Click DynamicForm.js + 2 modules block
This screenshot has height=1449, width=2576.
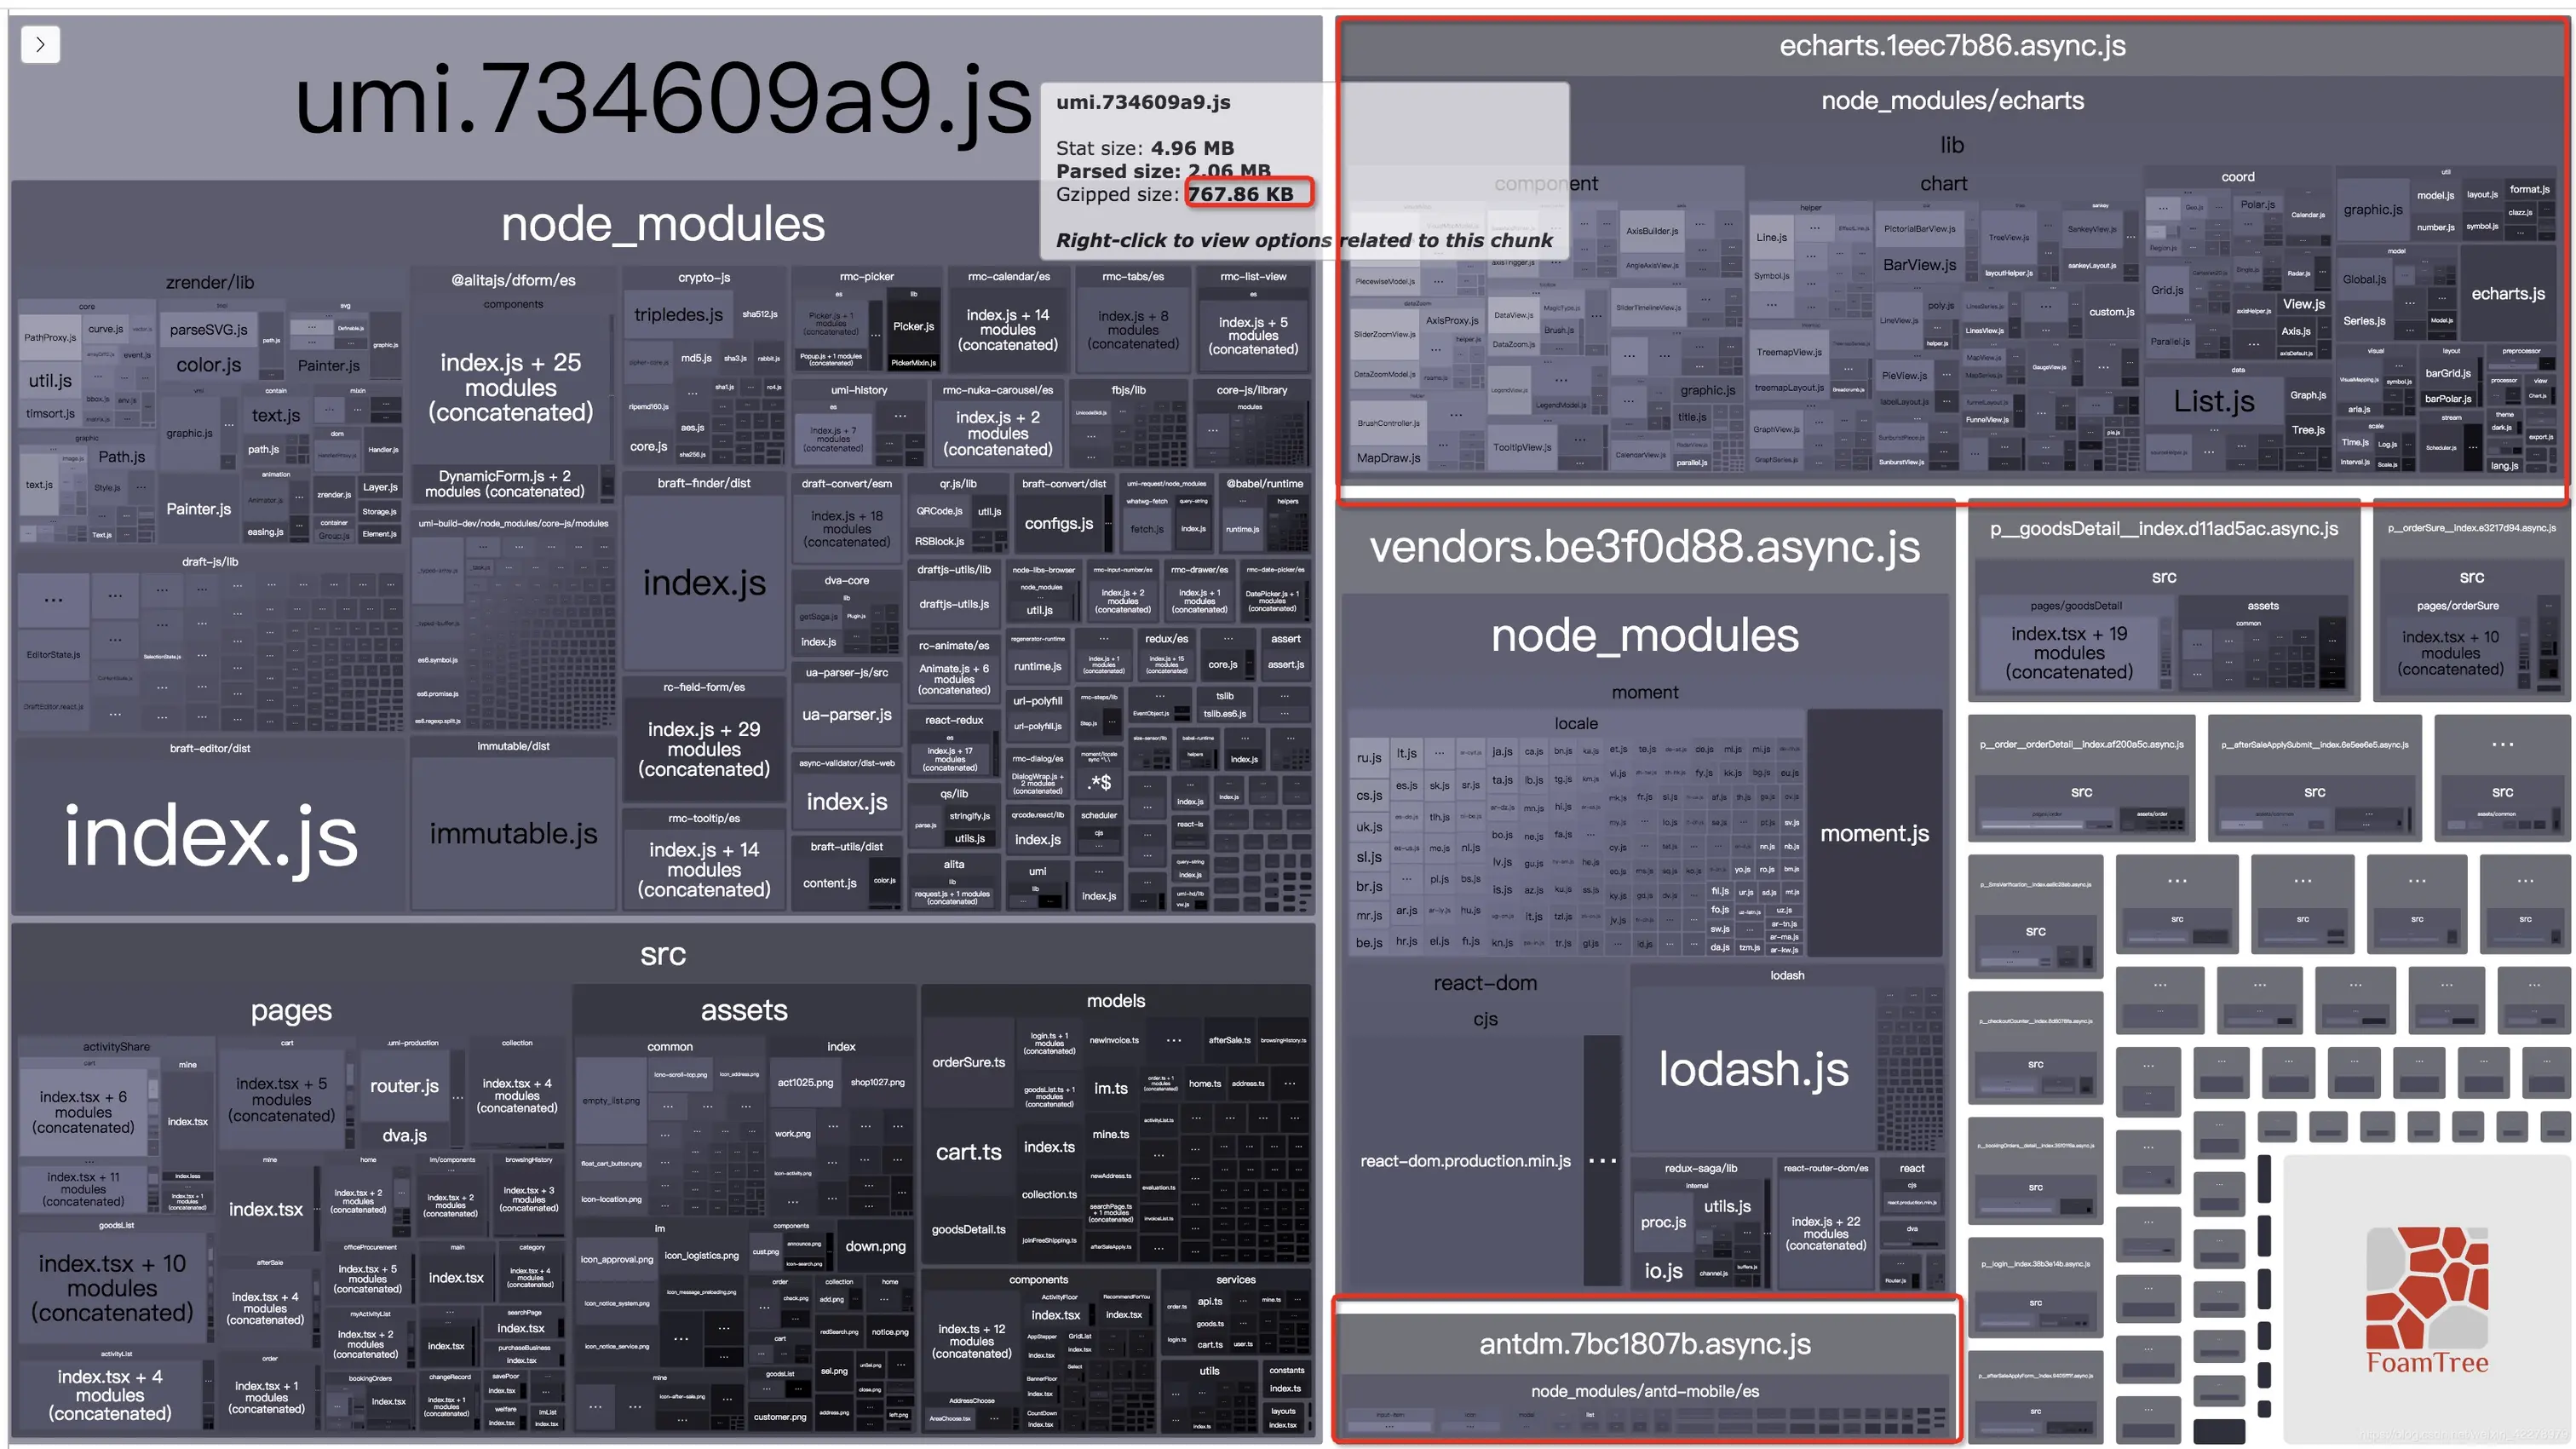pos(505,484)
